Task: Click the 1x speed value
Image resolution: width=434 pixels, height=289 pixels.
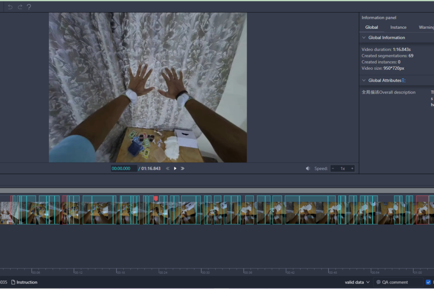Action: [342, 168]
